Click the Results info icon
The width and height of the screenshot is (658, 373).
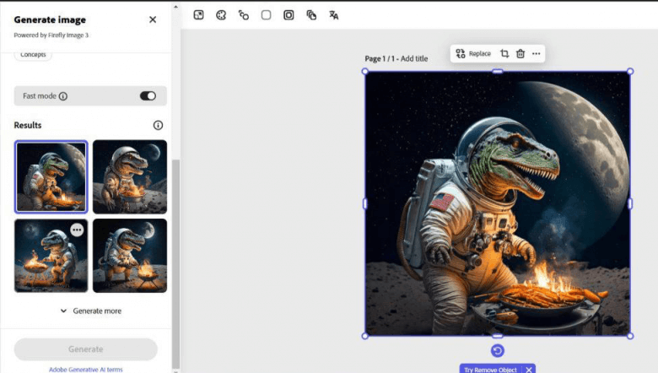point(158,125)
